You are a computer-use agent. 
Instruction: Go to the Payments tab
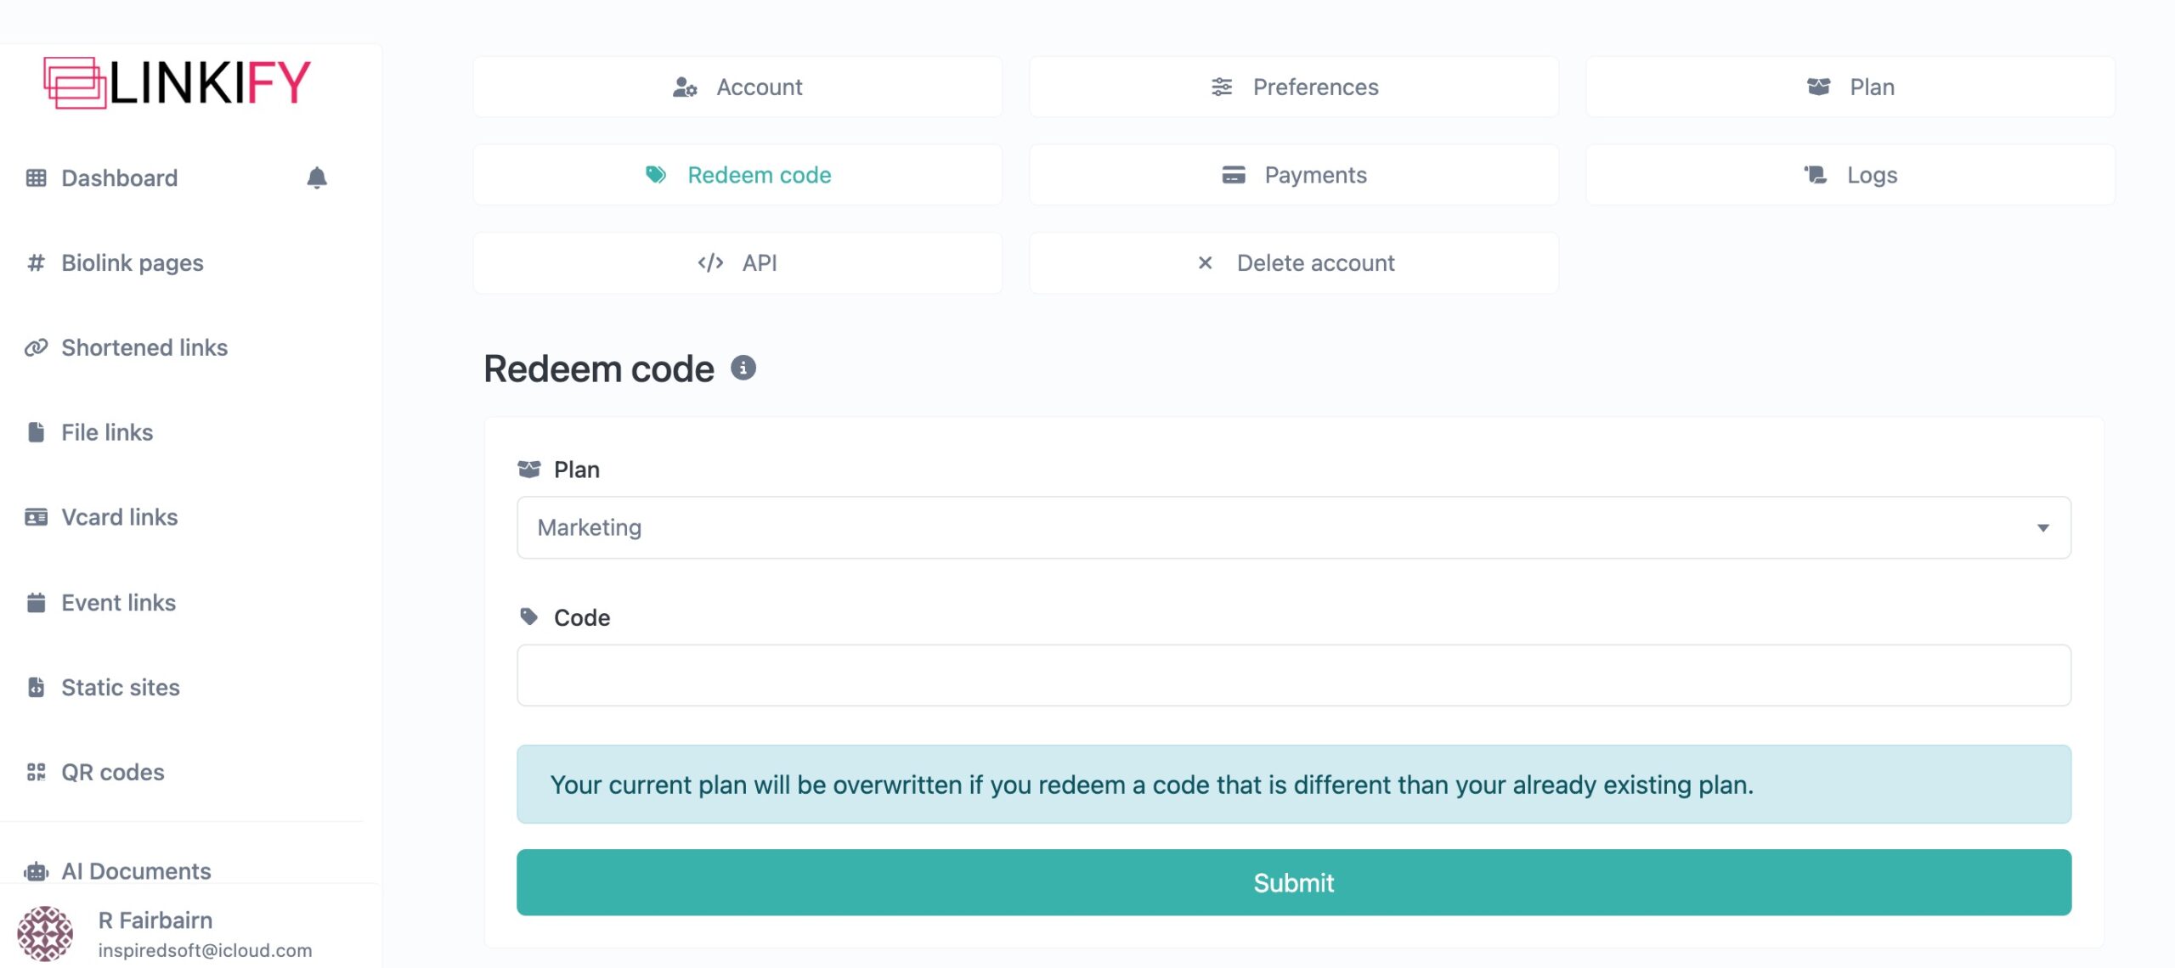click(1293, 175)
